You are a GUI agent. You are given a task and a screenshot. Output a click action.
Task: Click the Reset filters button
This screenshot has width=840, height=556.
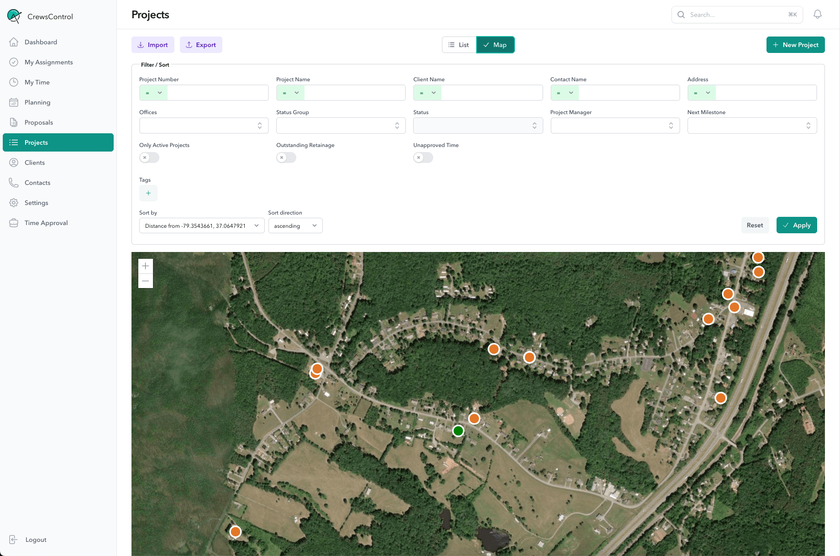point(755,225)
